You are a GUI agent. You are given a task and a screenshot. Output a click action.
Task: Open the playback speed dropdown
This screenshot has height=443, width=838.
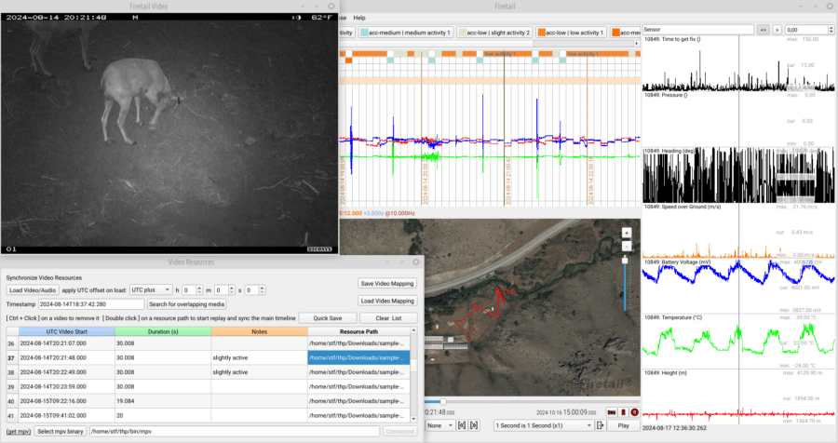[x=543, y=425]
